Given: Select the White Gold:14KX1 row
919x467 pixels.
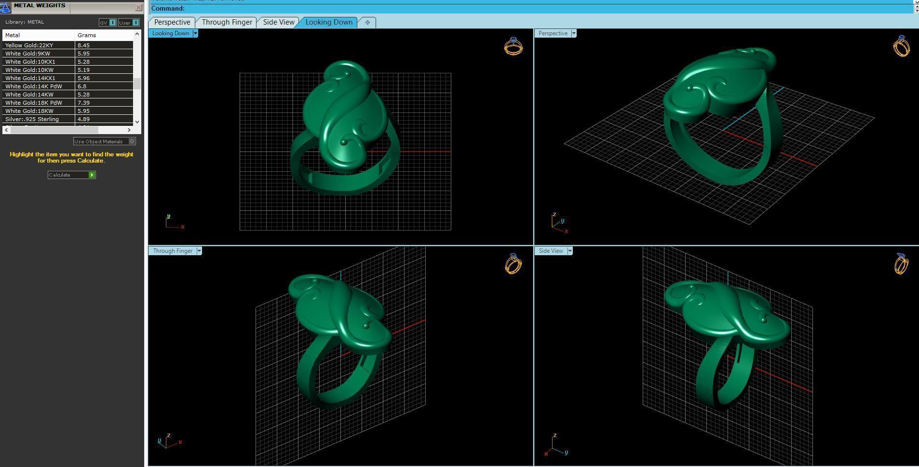Looking at the screenshot, I should 68,78.
